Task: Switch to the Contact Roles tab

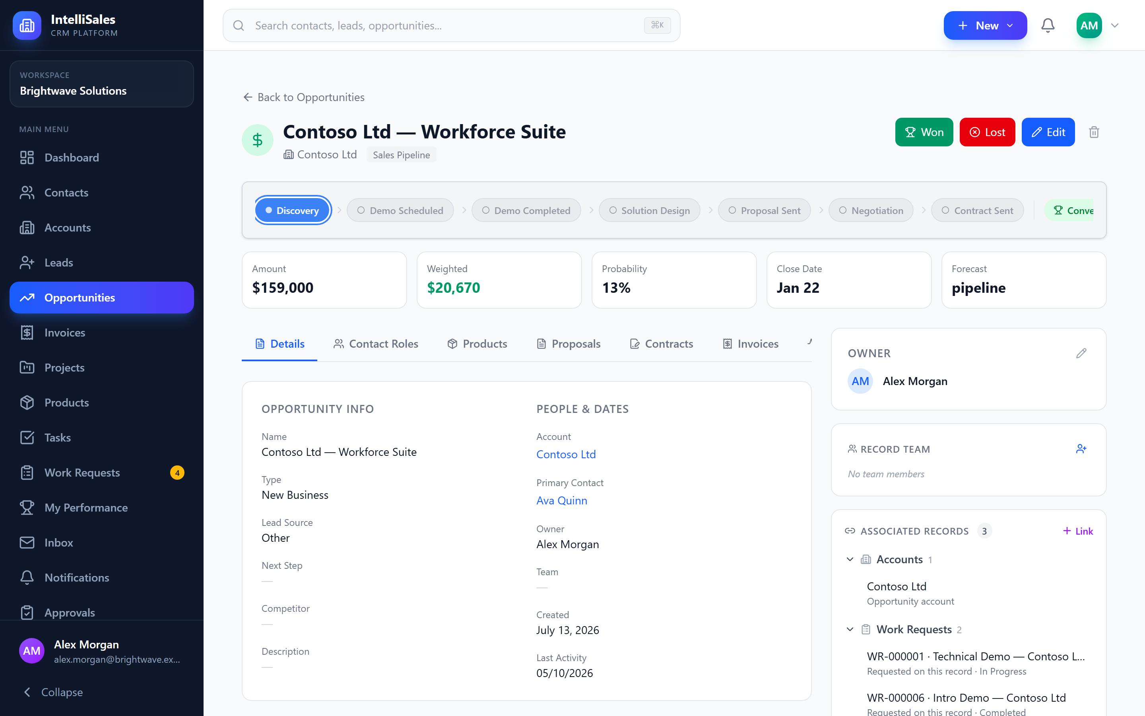Action: [376, 344]
